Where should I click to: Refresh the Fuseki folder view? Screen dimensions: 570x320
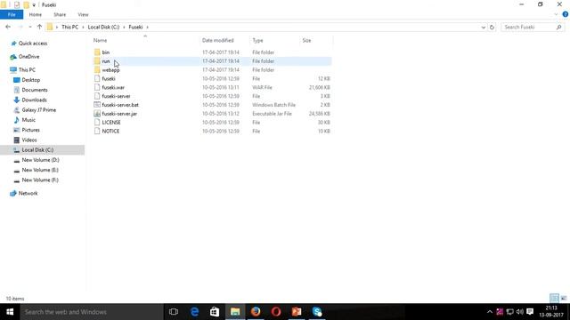(x=492, y=28)
